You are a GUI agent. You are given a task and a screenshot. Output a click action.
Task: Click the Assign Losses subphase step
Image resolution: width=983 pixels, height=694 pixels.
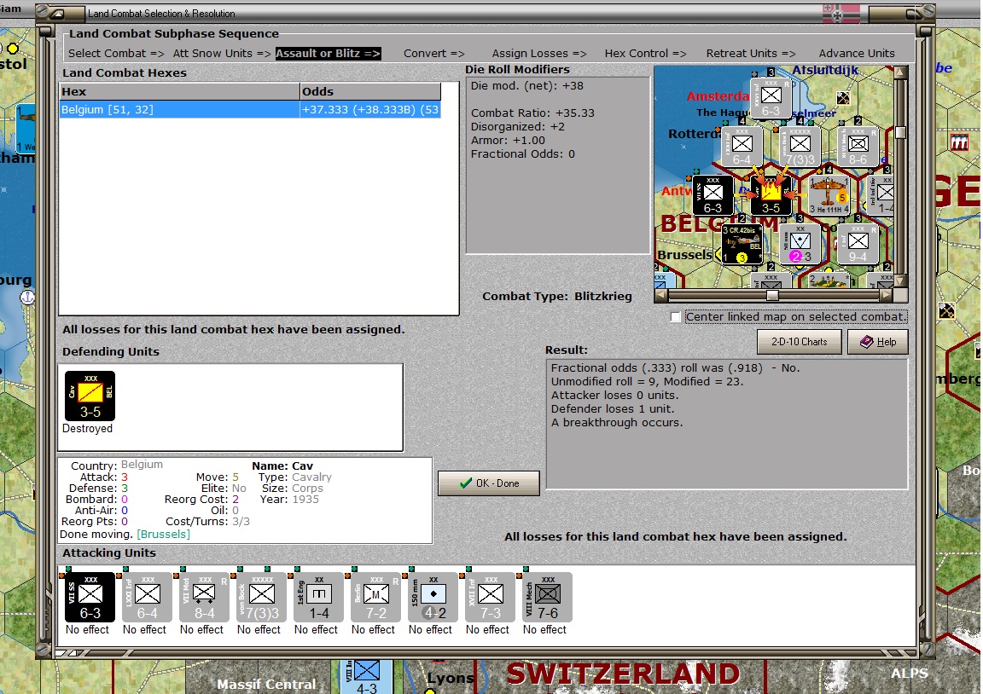coord(539,53)
